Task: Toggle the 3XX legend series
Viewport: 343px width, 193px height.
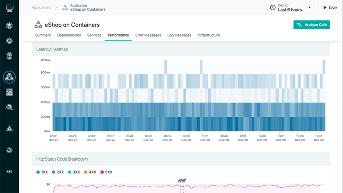Action: (x=74, y=172)
